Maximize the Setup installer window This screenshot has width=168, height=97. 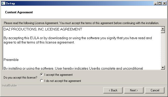[160, 3]
